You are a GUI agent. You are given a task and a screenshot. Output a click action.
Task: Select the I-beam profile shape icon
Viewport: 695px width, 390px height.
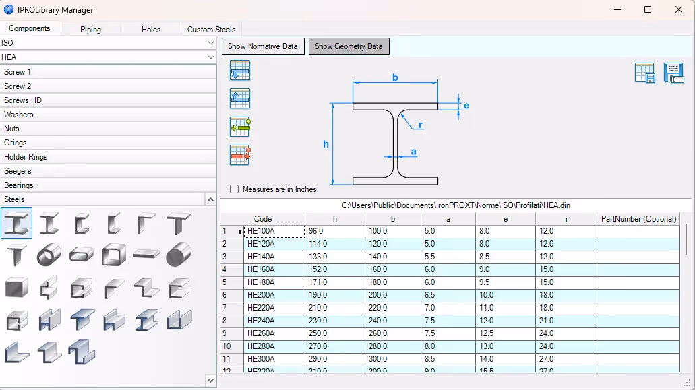tap(16, 223)
